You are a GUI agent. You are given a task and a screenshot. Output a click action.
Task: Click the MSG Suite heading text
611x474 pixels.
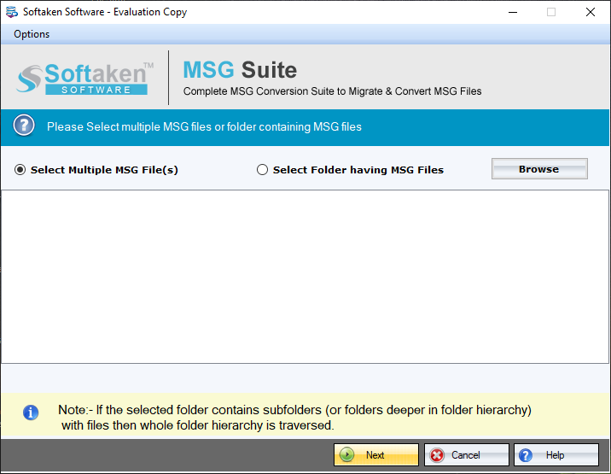pos(240,70)
